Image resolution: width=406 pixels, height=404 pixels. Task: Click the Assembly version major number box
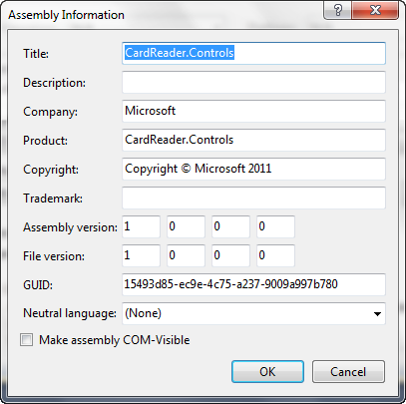tap(141, 226)
